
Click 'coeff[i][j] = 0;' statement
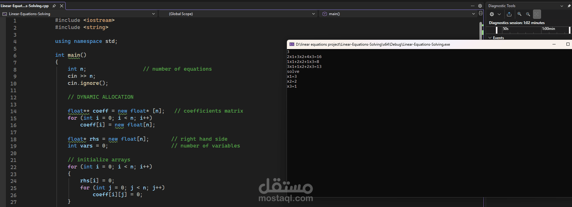point(118,195)
